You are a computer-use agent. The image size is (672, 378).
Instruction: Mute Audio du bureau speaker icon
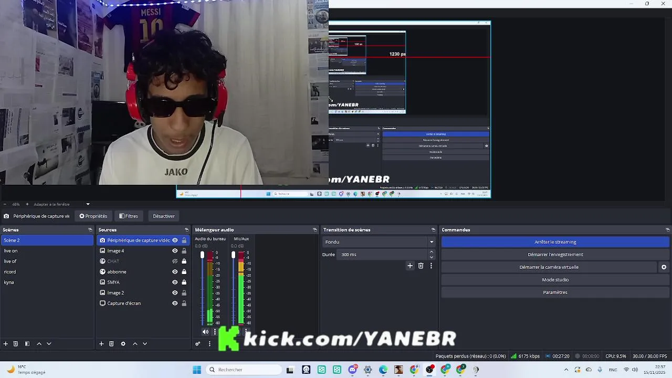(205, 332)
